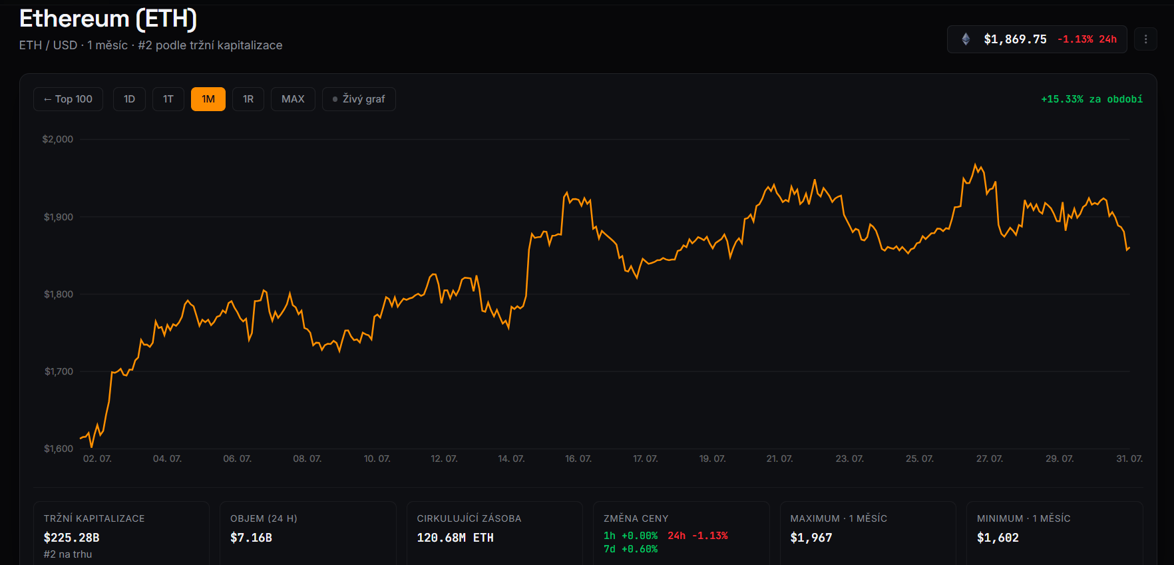The image size is (1174, 565).
Task: Click the 04. 07. date label
Action: click(x=167, y=459)
